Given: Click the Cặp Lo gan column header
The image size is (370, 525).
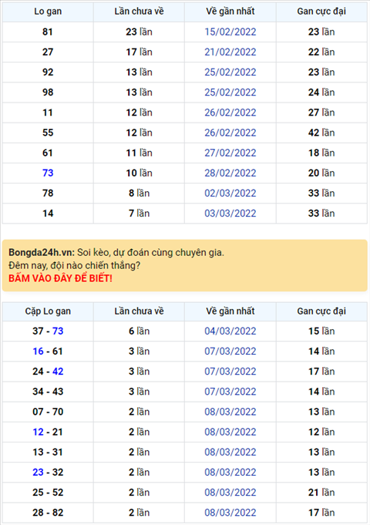Looking at the screenshot, I should click(48, 311).
